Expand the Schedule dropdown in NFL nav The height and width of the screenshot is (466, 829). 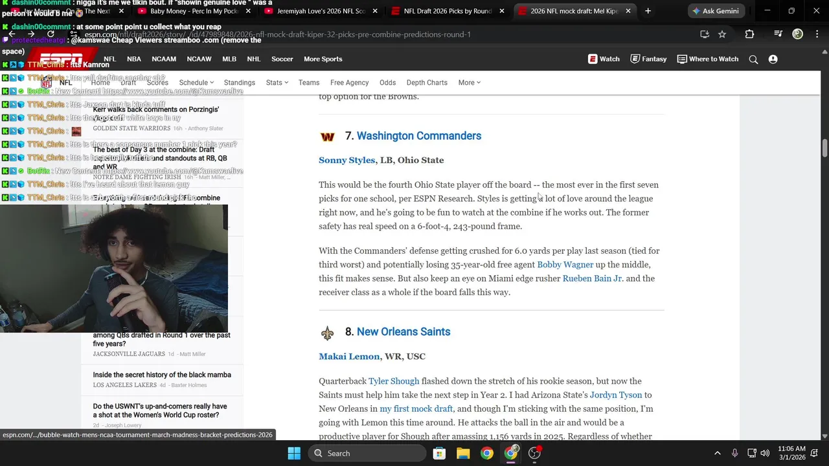pos(196,82)
